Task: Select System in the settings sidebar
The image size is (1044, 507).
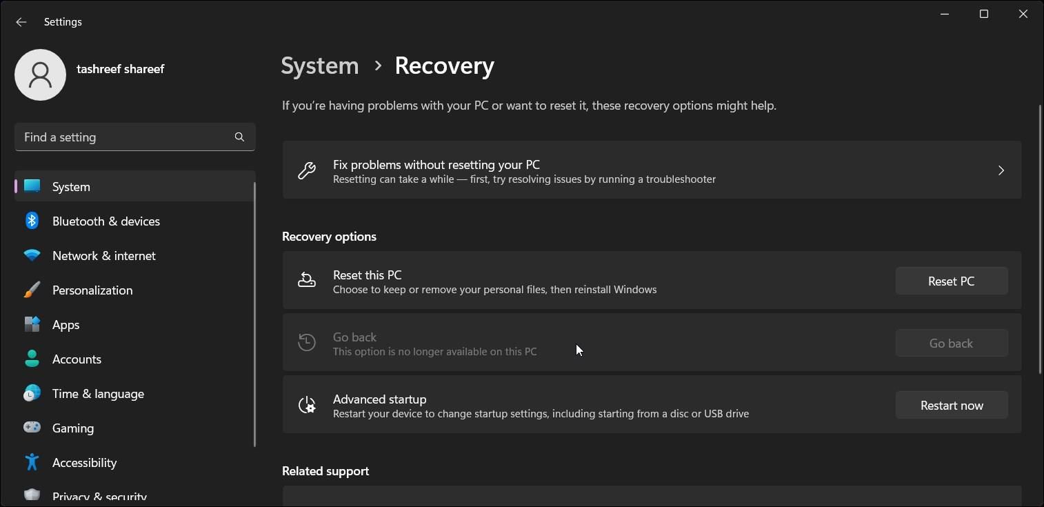Action: pyautogui.click(x=71, y=186)
